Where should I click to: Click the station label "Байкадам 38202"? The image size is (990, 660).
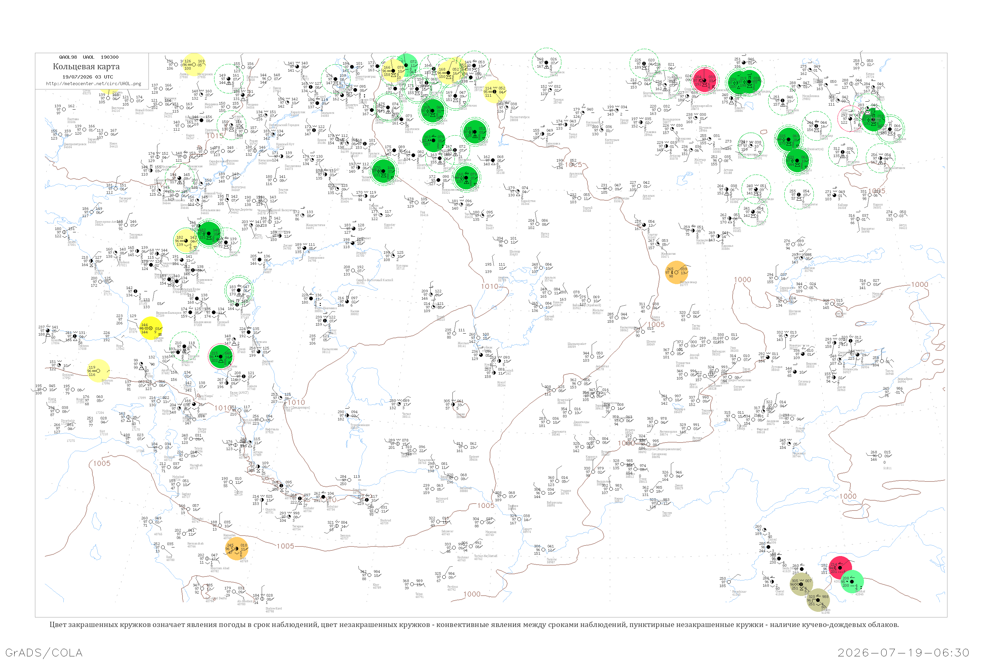[718, 353]
